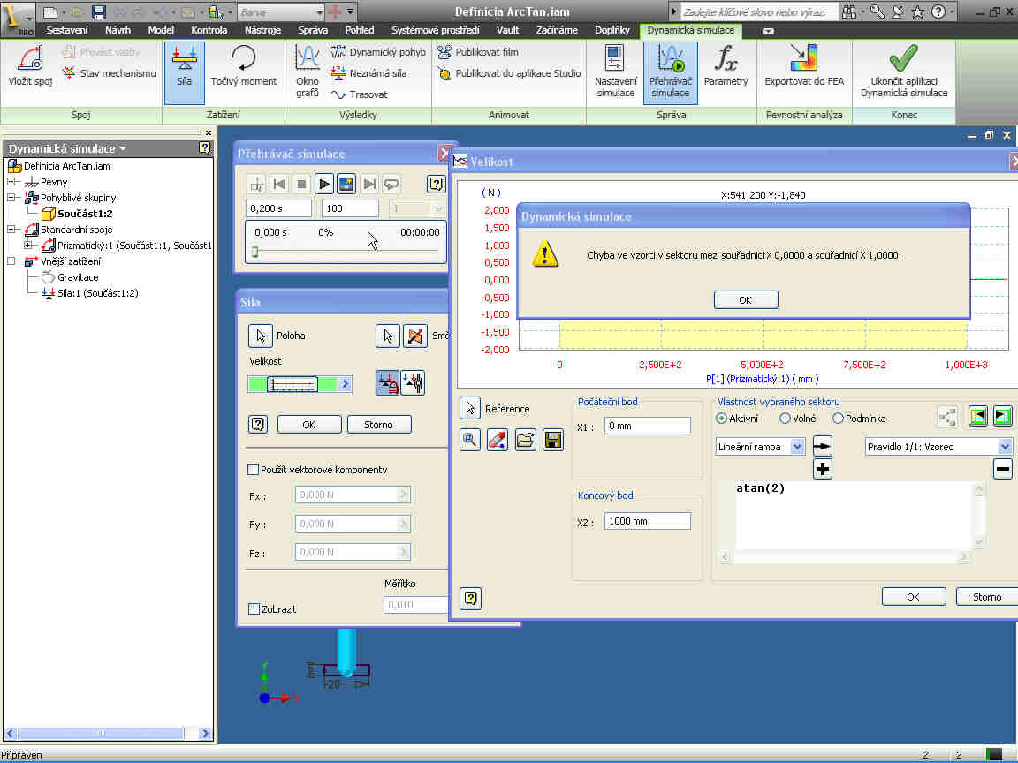Collapse the Standardní spoje tree node
Viewport: 1018px width, 763px height.
11,229
